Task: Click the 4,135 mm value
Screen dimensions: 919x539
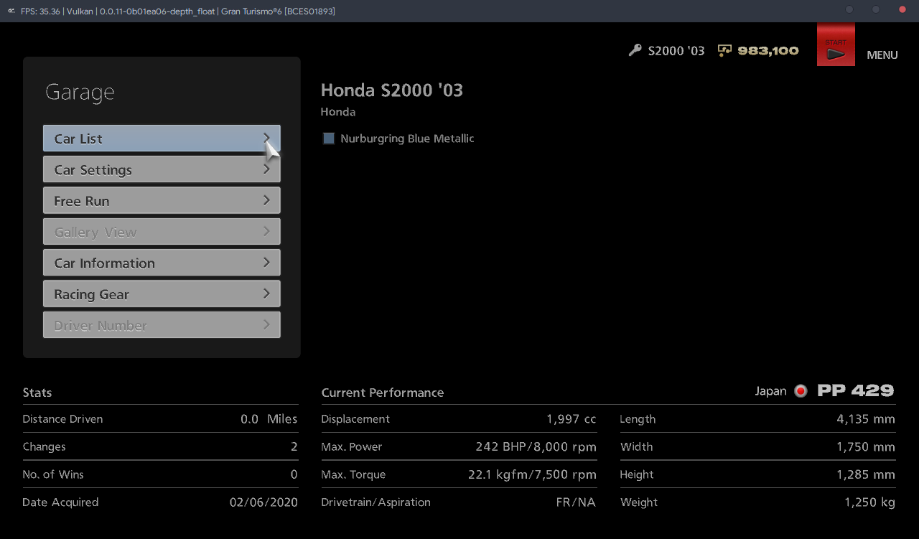Action: pos(866,419)
